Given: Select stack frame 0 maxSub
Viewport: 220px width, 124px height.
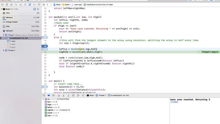Looking at the screenshot, I should [21, 38].
